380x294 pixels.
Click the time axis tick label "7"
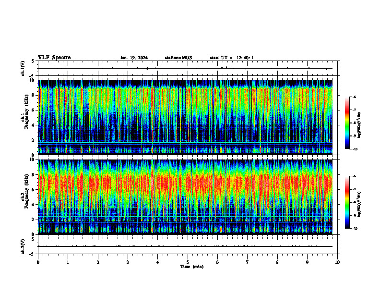(x=248, y=262)
